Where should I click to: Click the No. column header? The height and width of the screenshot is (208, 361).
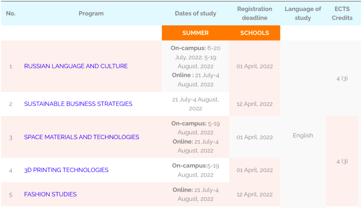[11, 13]
